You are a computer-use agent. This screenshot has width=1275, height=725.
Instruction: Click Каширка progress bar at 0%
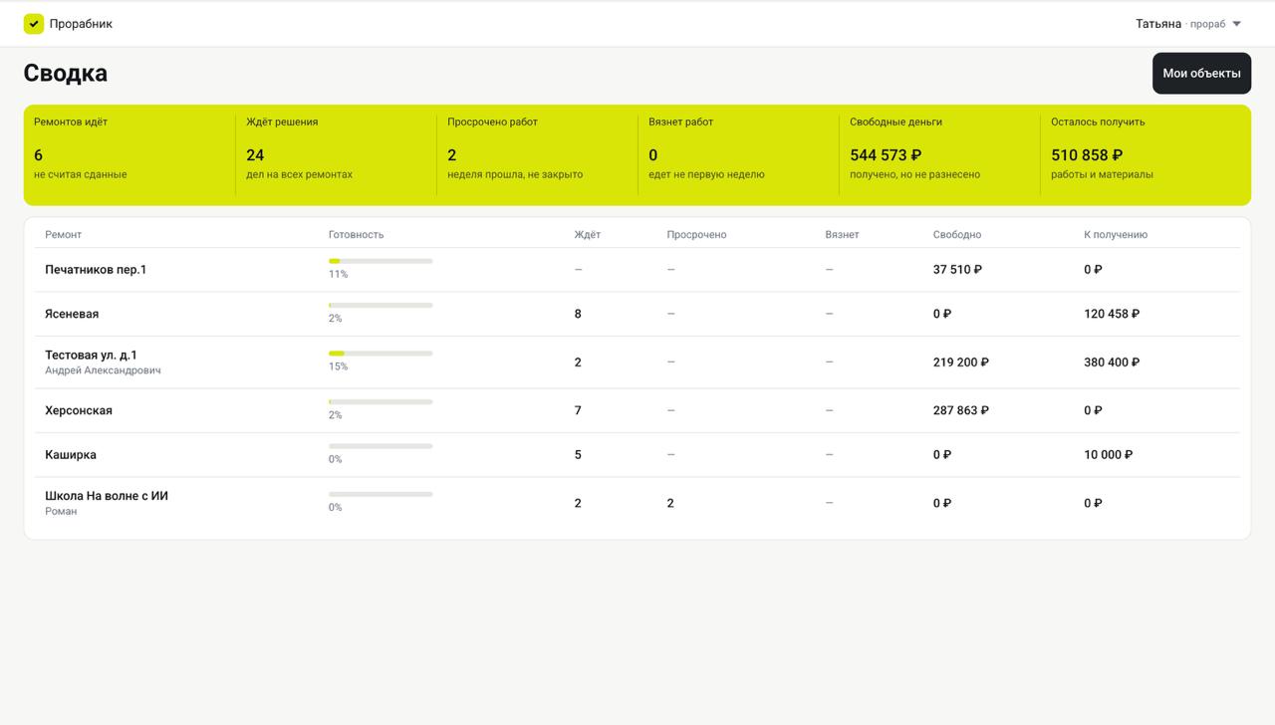pyautogui.click(x=381, y=446)
